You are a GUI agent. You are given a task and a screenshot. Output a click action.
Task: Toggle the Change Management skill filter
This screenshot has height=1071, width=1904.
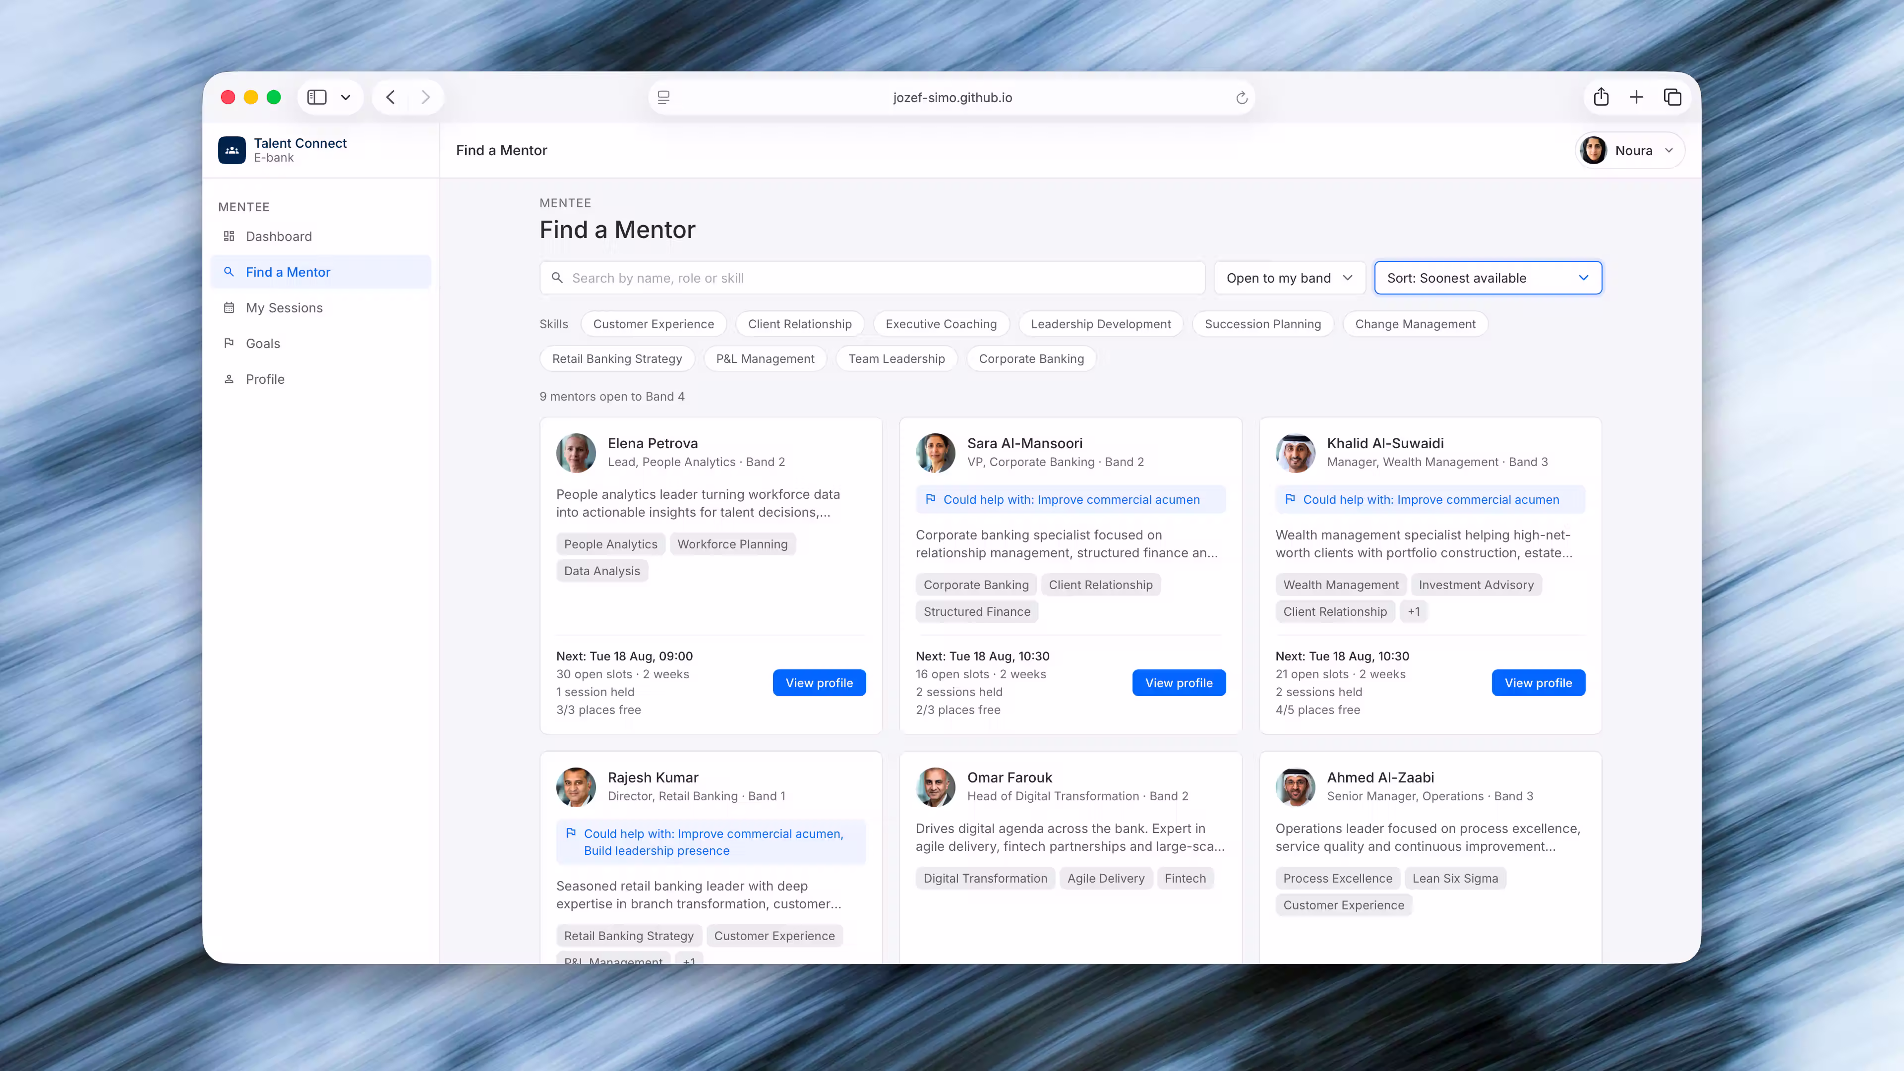click(x=1415, y=324)
